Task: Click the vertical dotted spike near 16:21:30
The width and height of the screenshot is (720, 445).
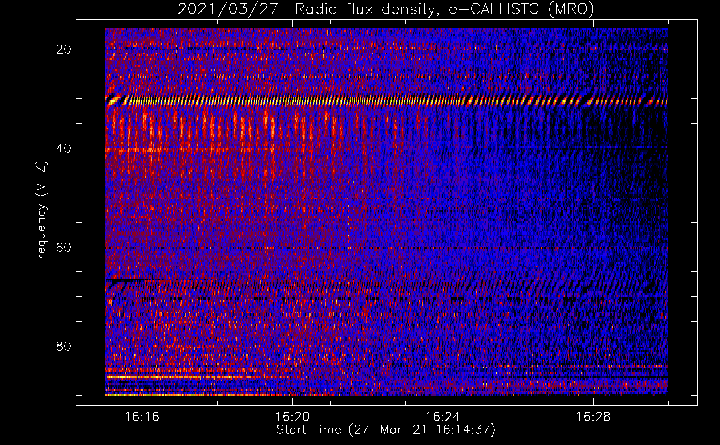Action: [348, 233]
